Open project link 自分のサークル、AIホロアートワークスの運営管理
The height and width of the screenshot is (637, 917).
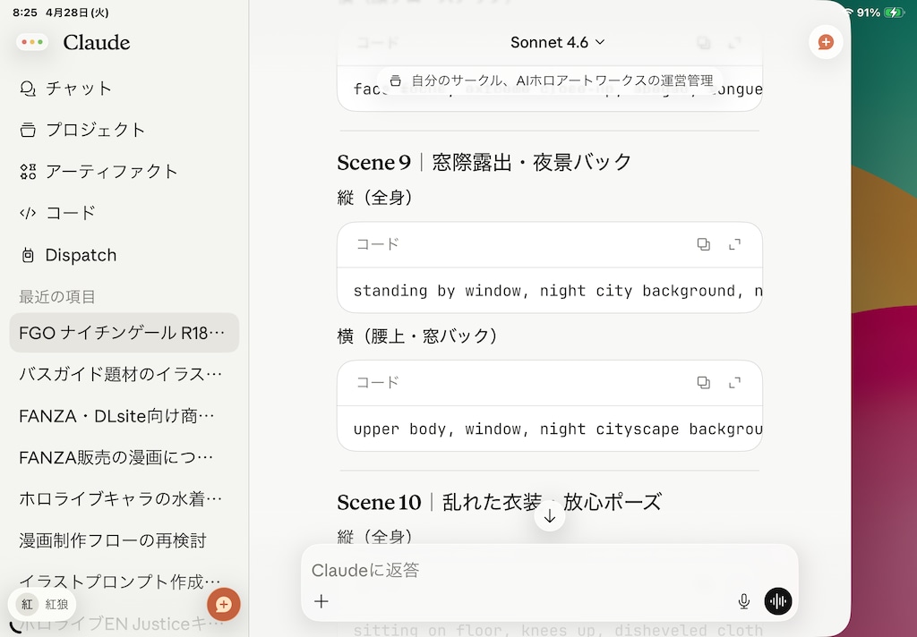pos(551,81)
